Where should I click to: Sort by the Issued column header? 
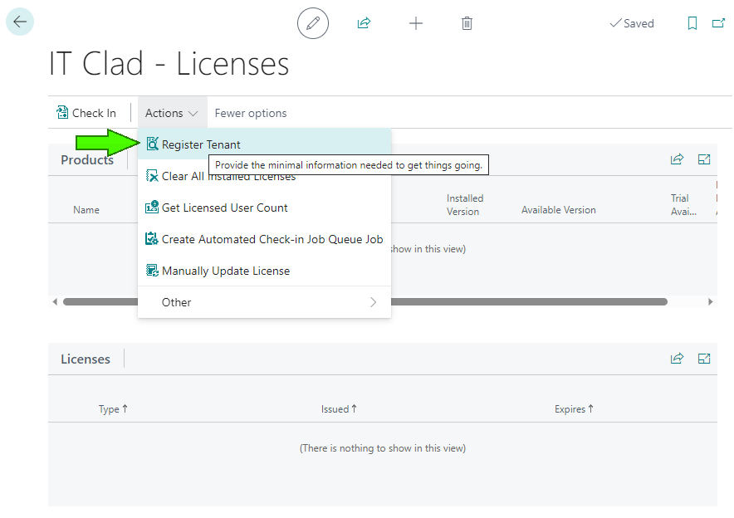point(339,409)
